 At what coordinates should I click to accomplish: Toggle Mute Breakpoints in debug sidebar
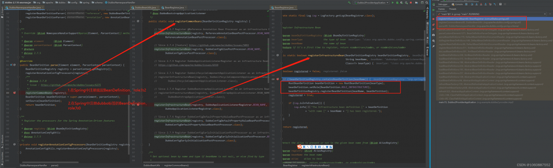pyautogui.click(x=433, y=29)
